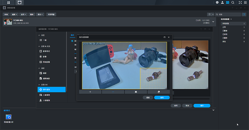Open the More dropdown in the toolbar
249x130 pixels.
(40, 14)
